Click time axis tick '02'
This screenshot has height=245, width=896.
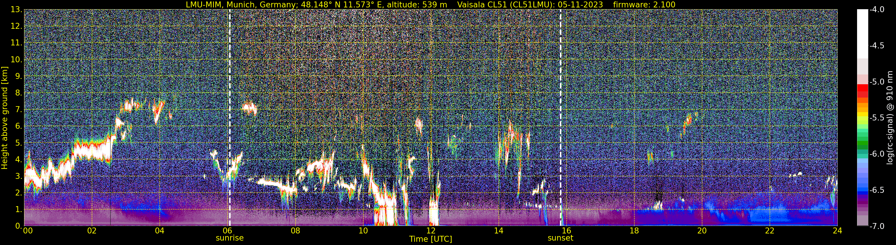point(92,231)
